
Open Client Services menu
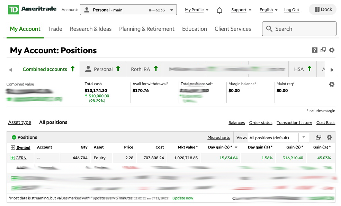click(233, 29)
